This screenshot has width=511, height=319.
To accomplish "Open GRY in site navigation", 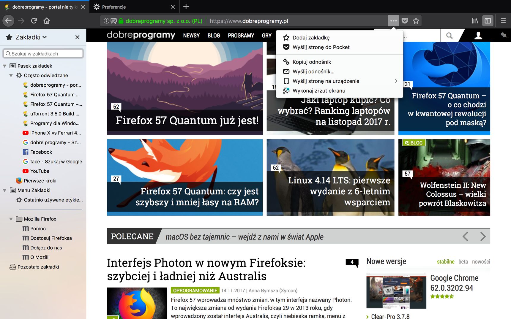I will pyautogui.click(x=267, y=36).
